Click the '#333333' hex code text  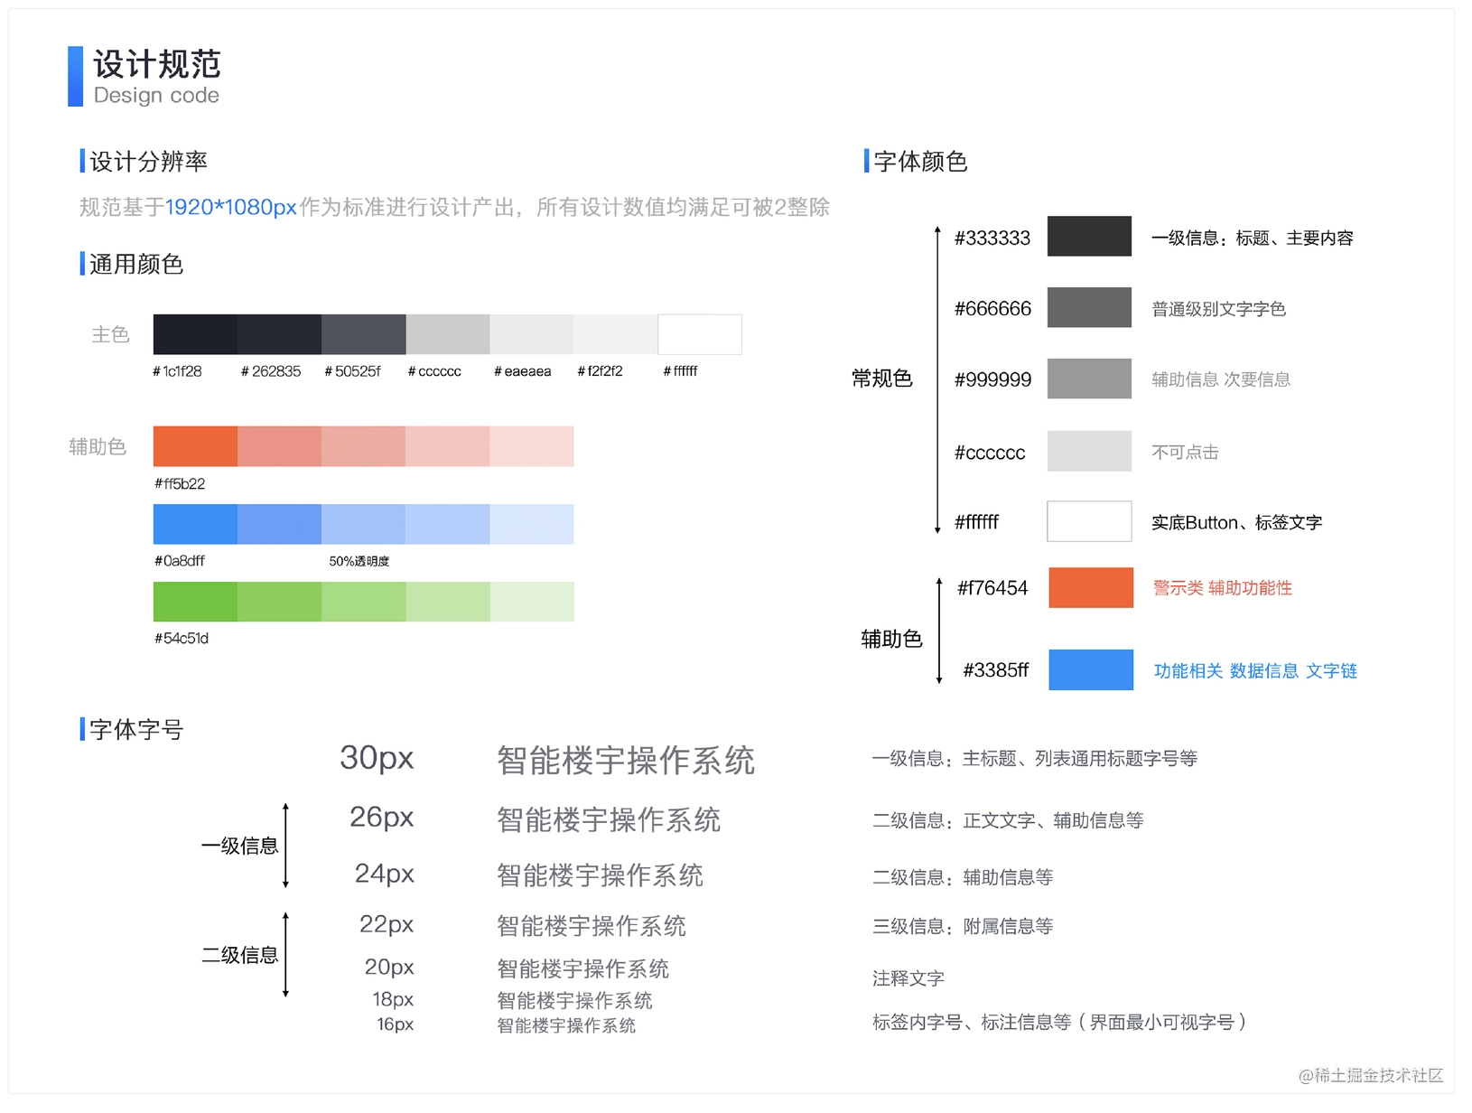click(992, 238)
